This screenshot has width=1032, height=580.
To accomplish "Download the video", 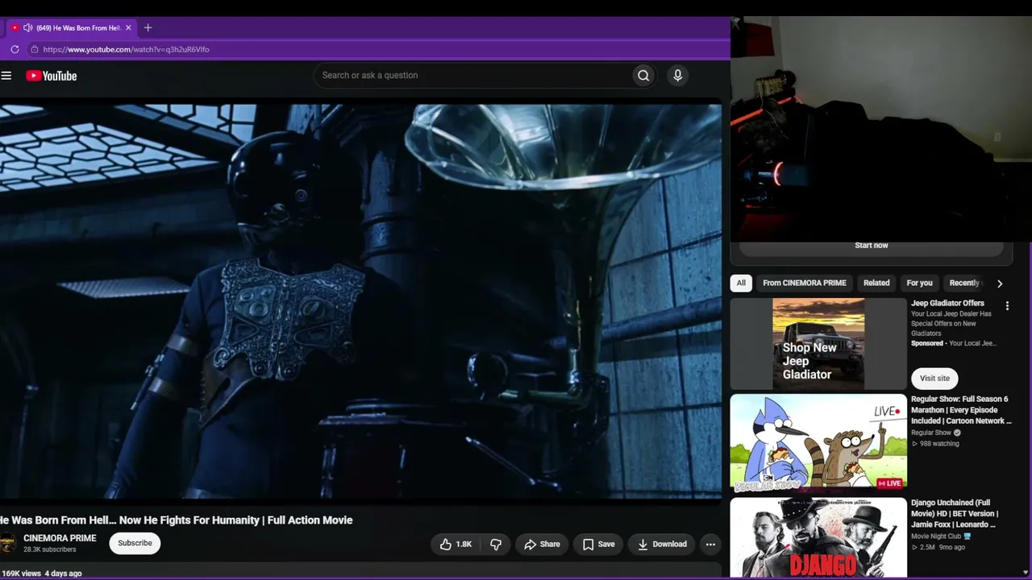I will [661, 545].
